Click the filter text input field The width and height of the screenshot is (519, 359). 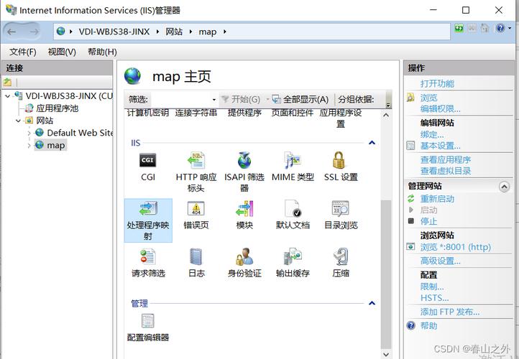[181, 100]
